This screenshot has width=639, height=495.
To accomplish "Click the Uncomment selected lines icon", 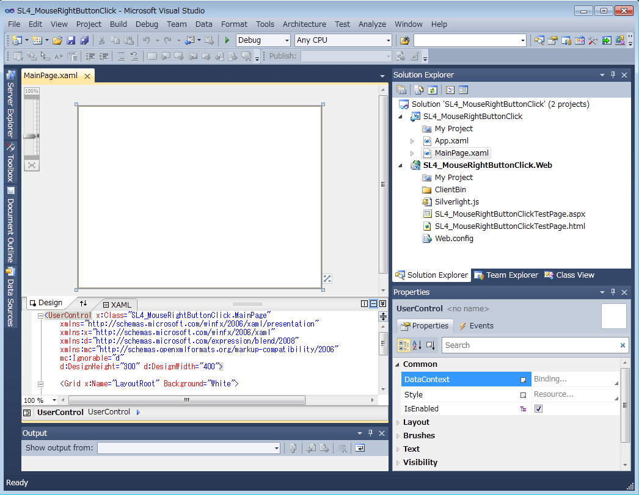I will 134,56.
